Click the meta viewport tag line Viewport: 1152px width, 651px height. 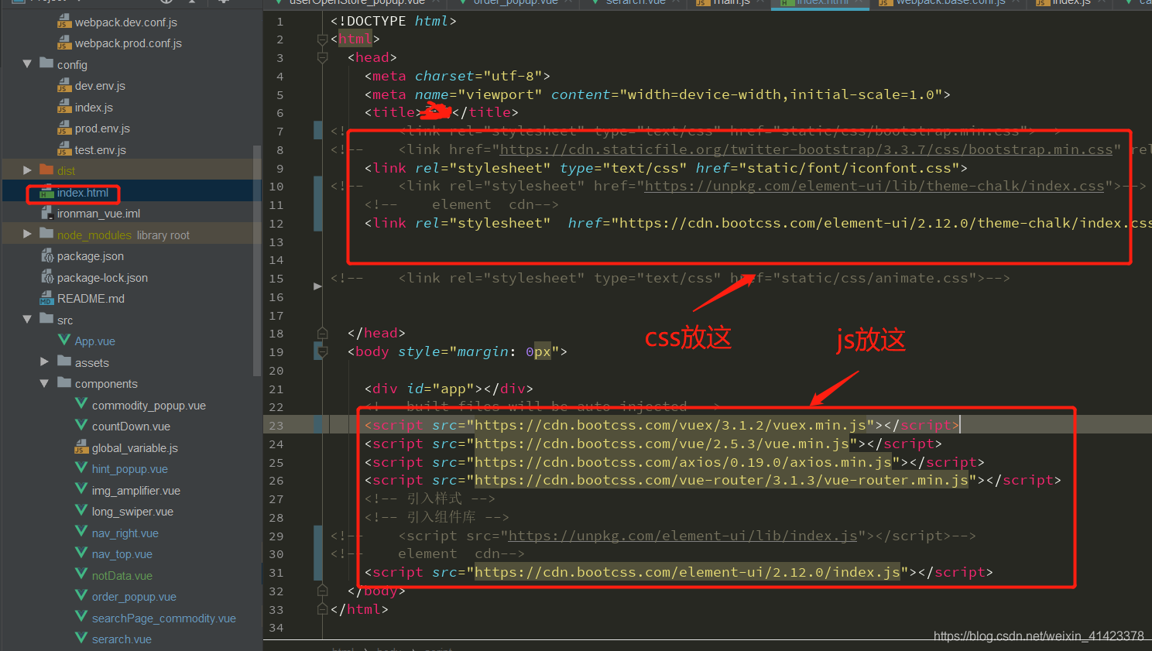pyautogui.click(x=657, y=94)
